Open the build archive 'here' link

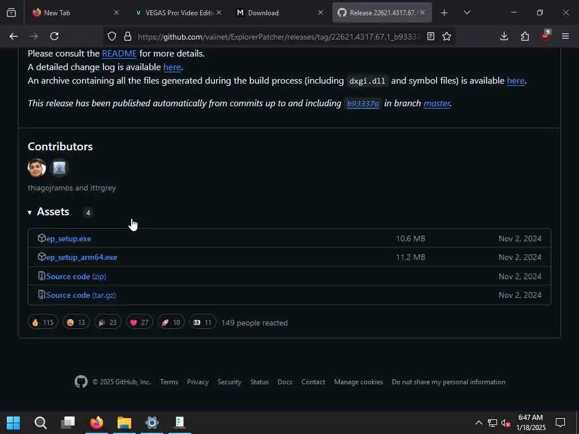click(x=516, y=81)
